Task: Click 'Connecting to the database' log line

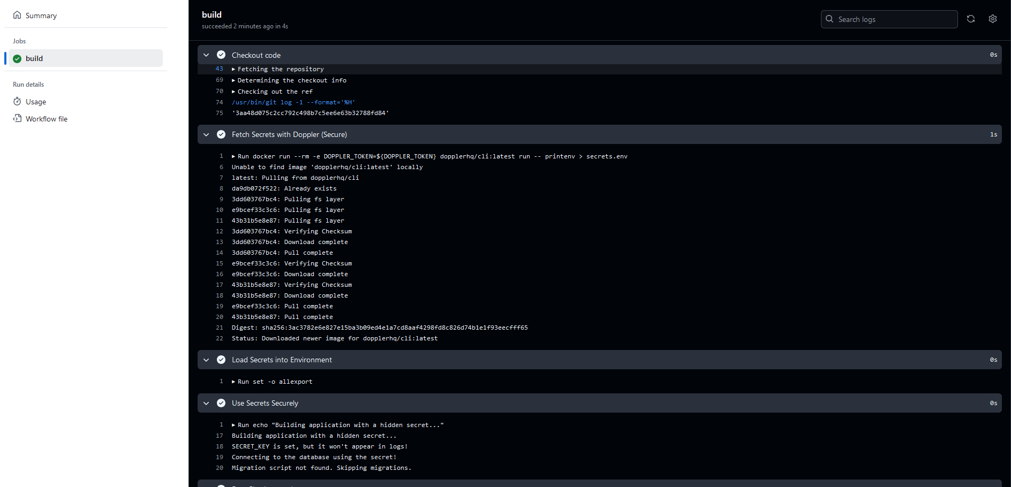Action: (x=314, y=457)
